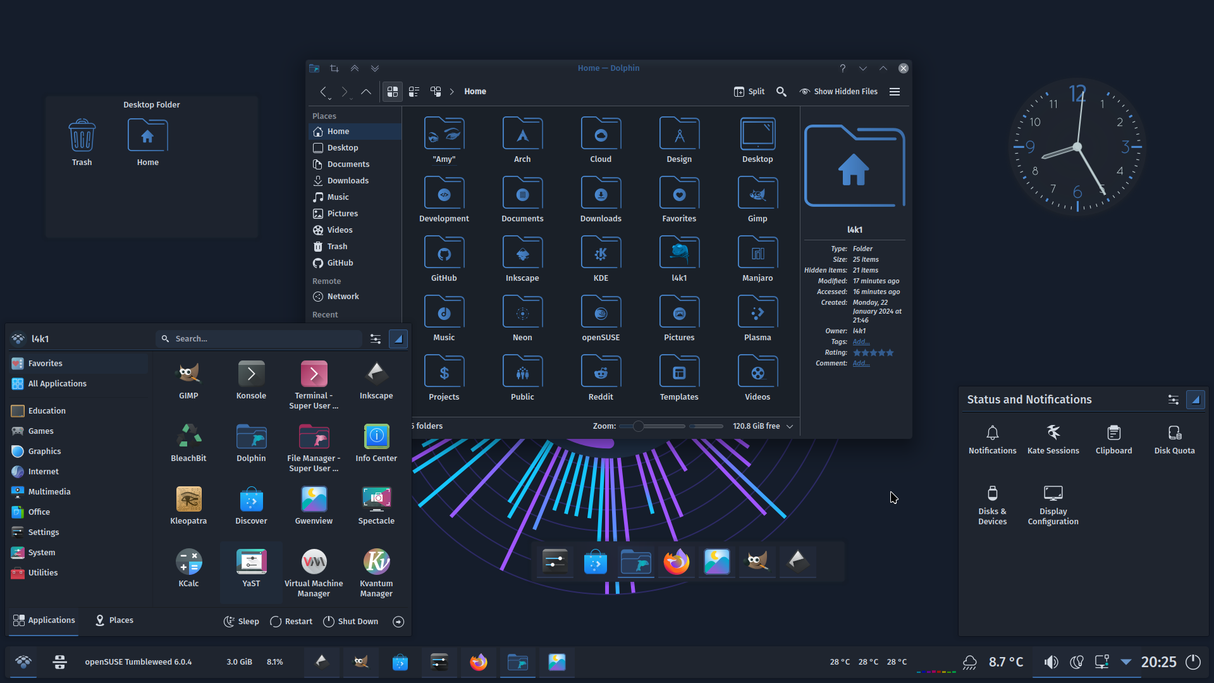Open the openSUSE folder in Dolphin

tap(601, 318)
